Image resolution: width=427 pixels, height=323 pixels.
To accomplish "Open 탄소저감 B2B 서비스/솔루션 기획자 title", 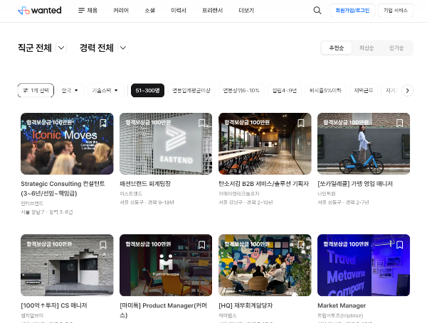I will pos(263,184).
